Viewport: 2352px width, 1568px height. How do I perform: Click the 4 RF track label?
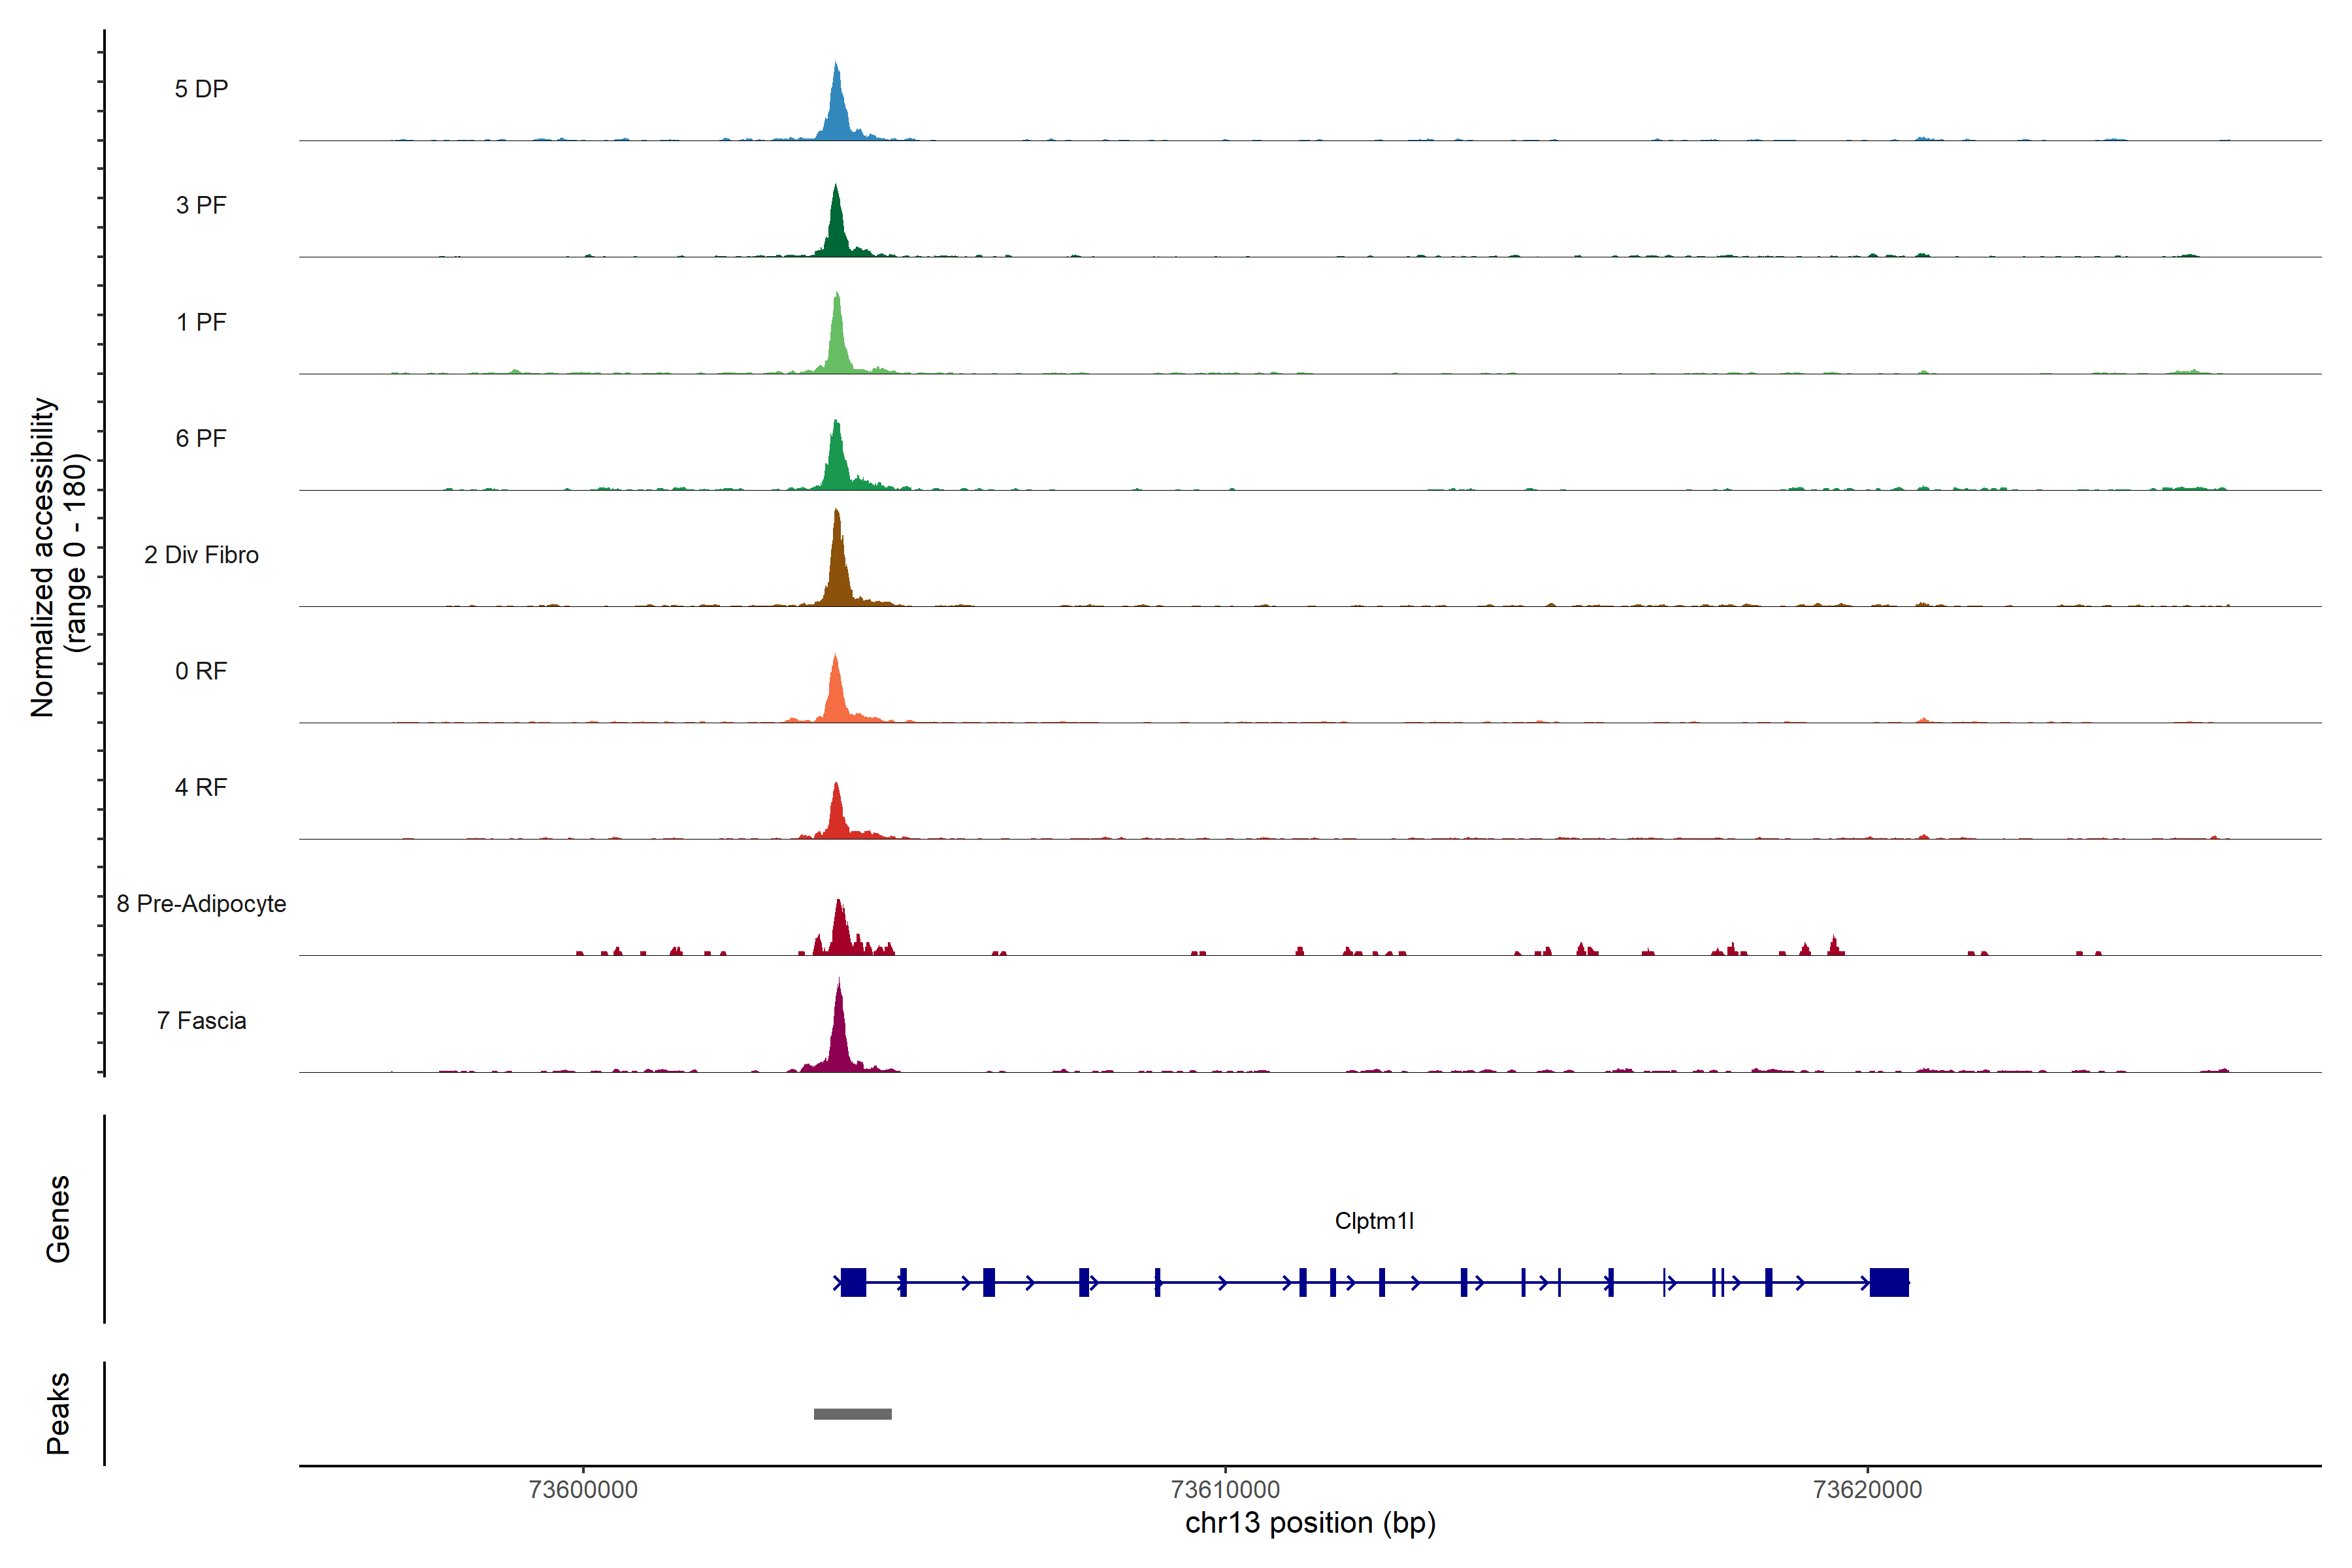click(201, 787)
